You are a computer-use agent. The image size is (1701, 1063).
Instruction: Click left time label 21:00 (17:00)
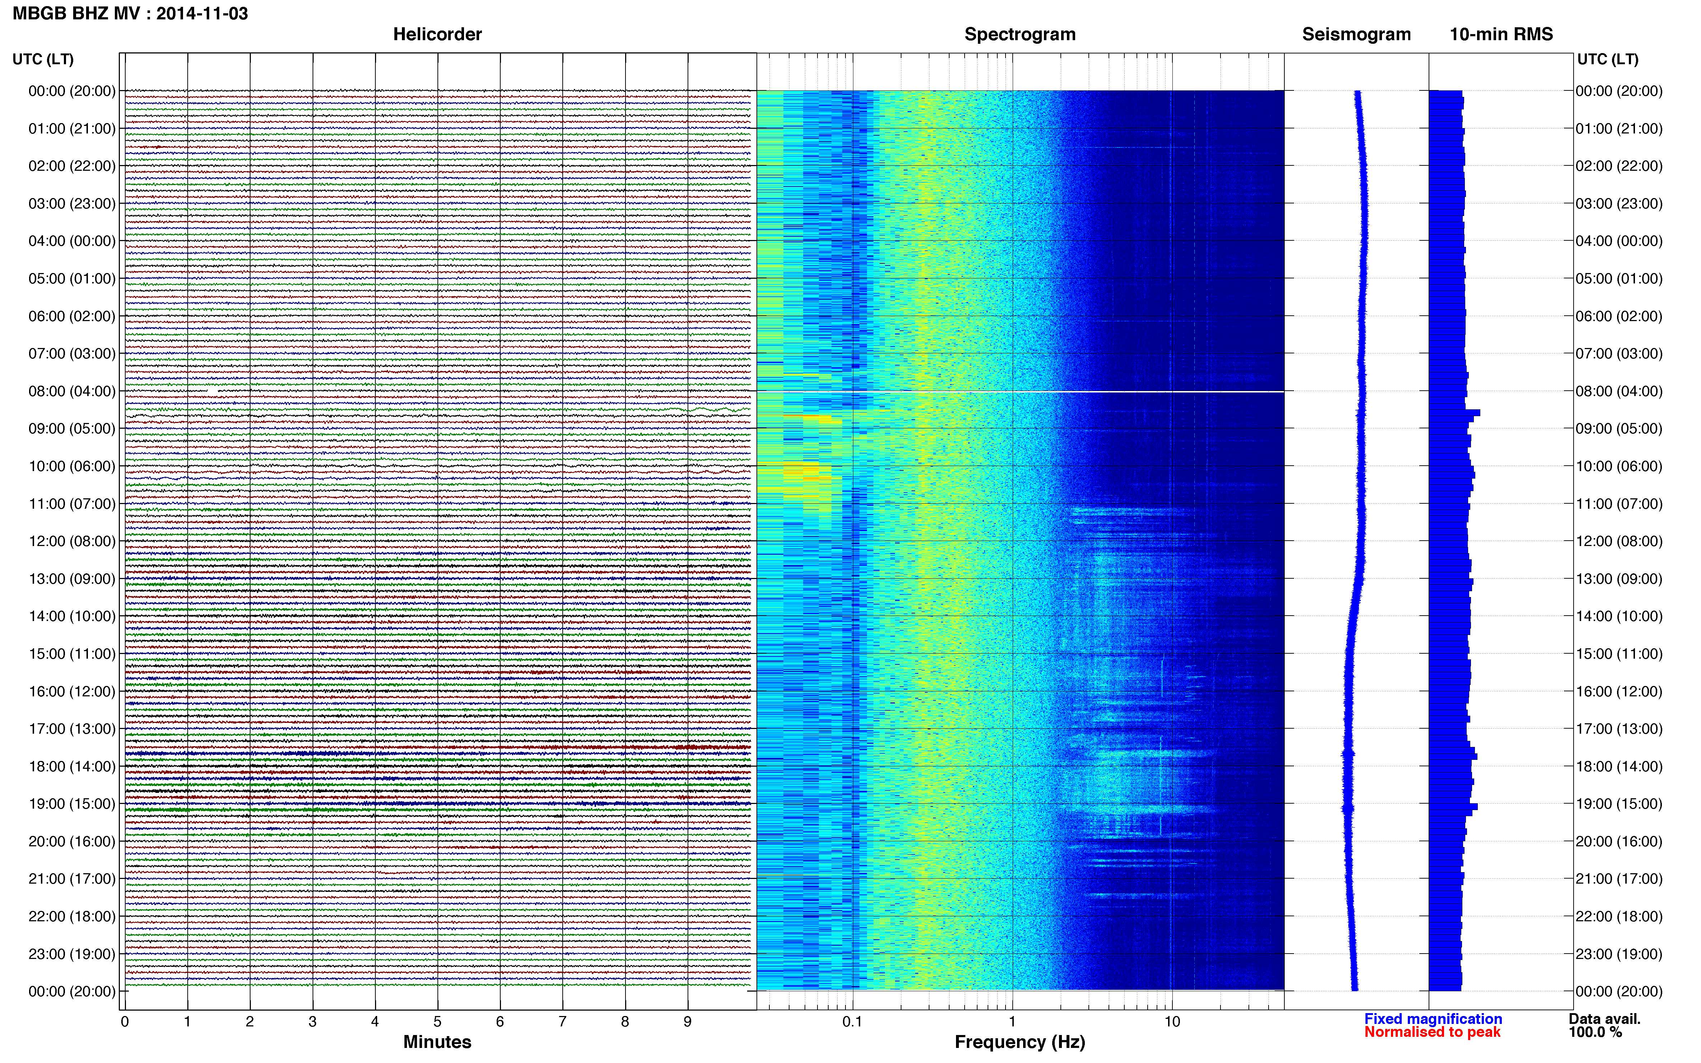[x=72, y=879]
